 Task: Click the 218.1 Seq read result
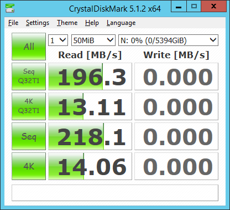[90, 136]
